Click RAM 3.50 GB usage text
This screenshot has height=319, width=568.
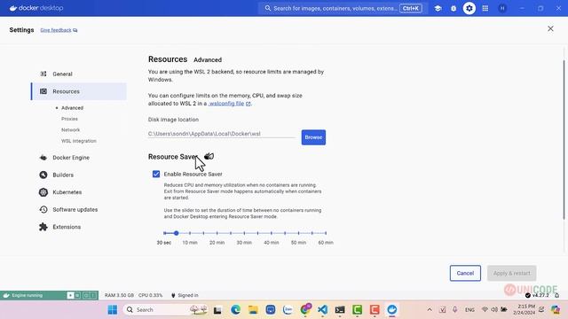pos(119,295)
